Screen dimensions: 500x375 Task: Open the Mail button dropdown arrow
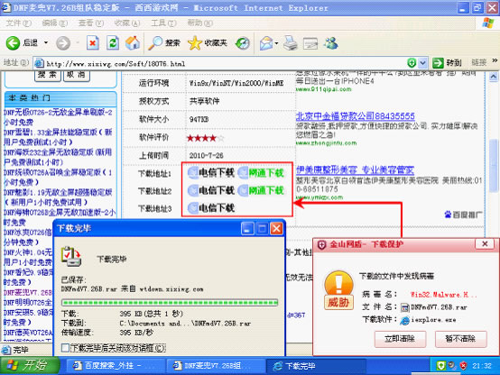pyautogui.click(x=276, y=43)
